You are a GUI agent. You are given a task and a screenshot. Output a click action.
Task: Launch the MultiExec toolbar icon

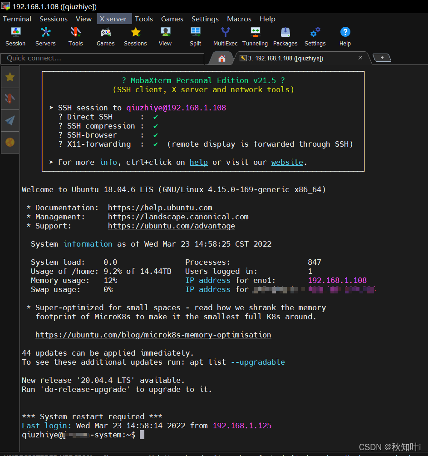(225, 36)
